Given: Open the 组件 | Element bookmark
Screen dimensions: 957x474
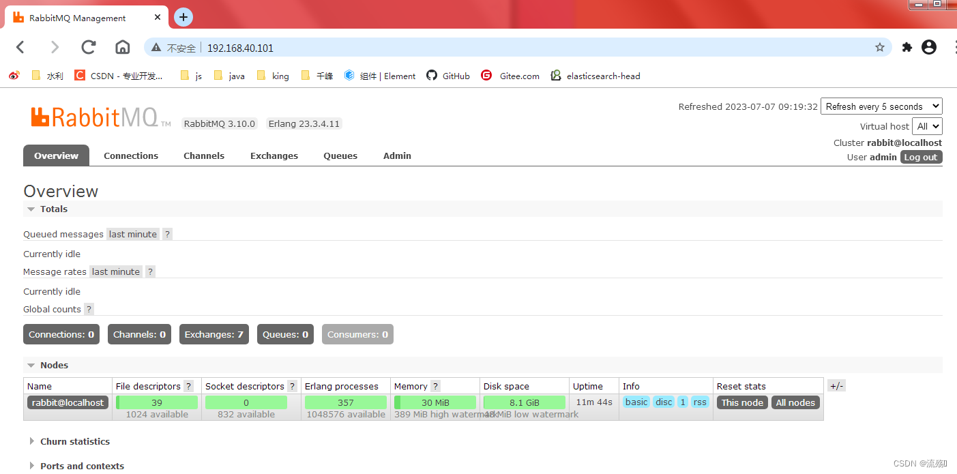Looking at the screenshot, I should [380, 76].
